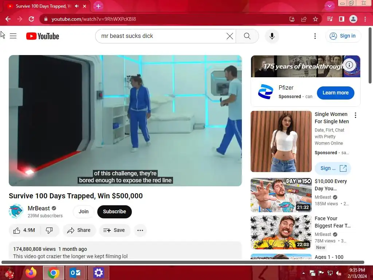This screenshot has height=280, width=373.
Task: Click the Sign in button
Action: coord(343,36)
